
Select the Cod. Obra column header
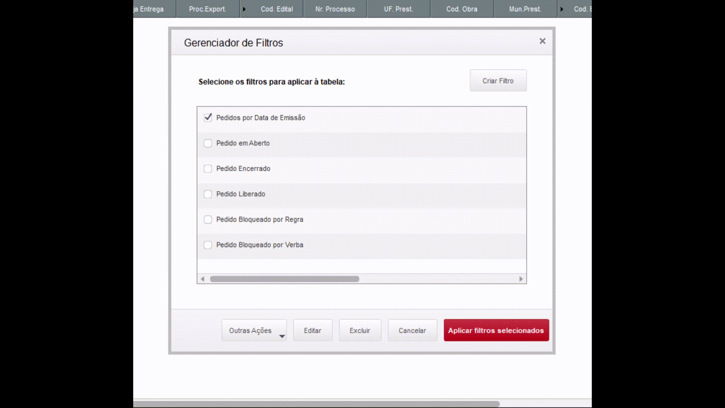point(461,9)
